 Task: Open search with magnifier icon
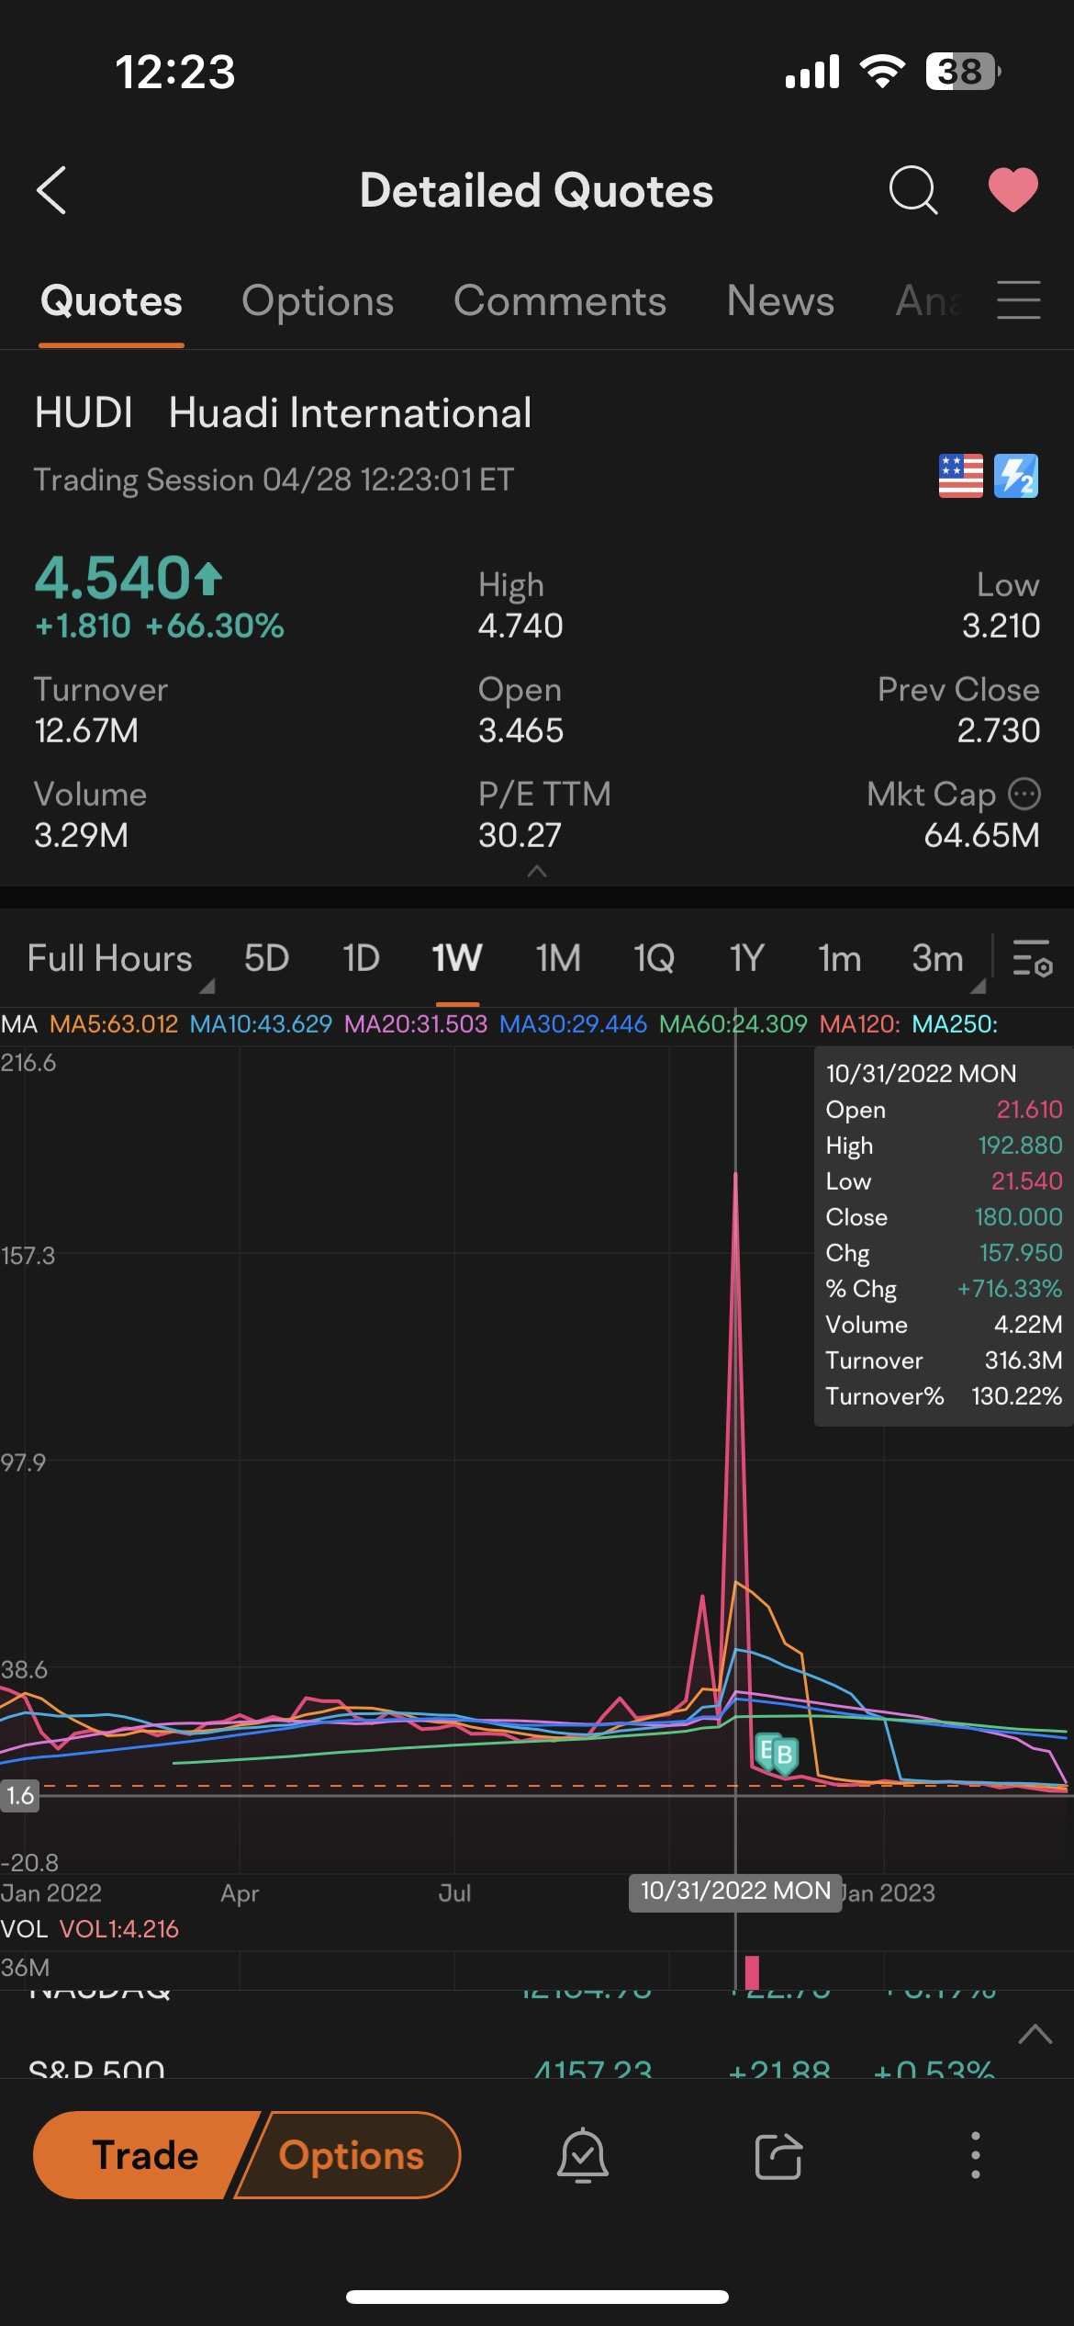[x=913, y=190]
